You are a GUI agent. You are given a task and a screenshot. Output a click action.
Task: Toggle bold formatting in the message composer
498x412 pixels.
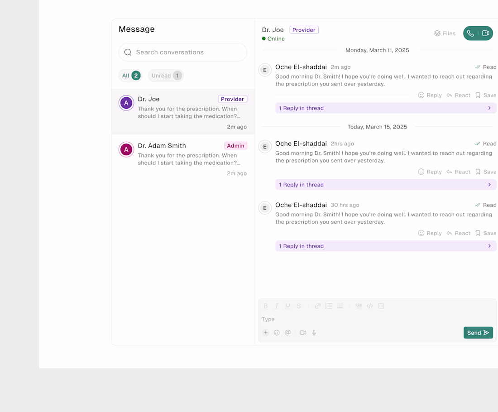point(265,306)
